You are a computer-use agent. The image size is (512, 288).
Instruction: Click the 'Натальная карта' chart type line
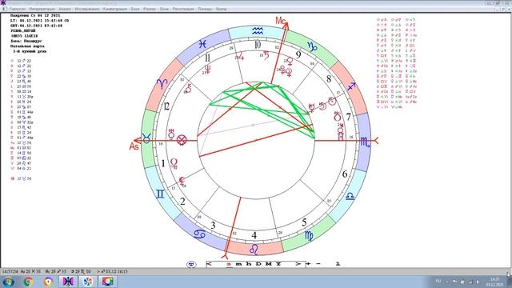point(27,46)
